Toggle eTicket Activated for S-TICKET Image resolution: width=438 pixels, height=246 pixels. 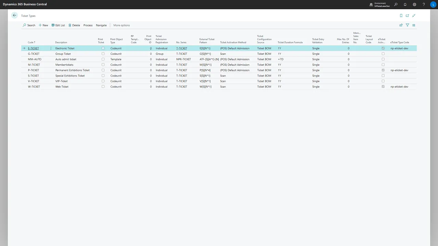click(x=383, y=76)
